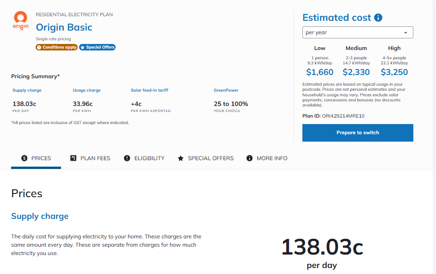Click the exclamation icon beside Eligibility

pos(127,158)
